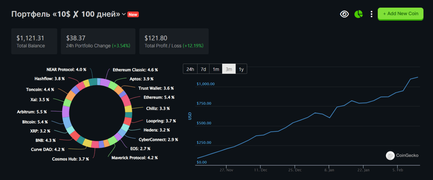This screenshot has height=180, width=433.
Task: Click the $1,000.00 y-axis label
Action: tap(206, 84)
